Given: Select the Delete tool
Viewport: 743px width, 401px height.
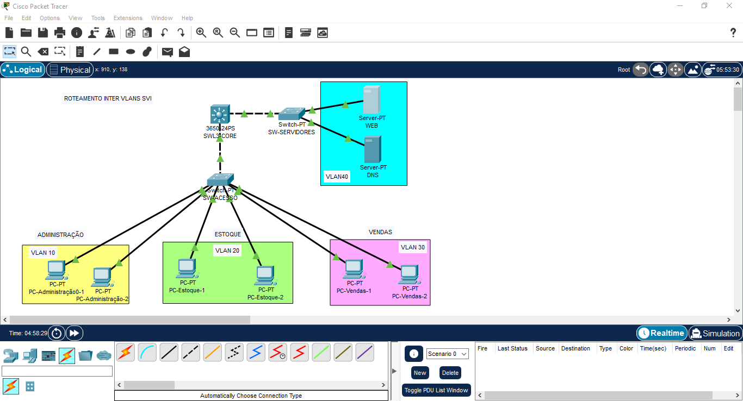Looking at the screenshot, I should point(43,52).
